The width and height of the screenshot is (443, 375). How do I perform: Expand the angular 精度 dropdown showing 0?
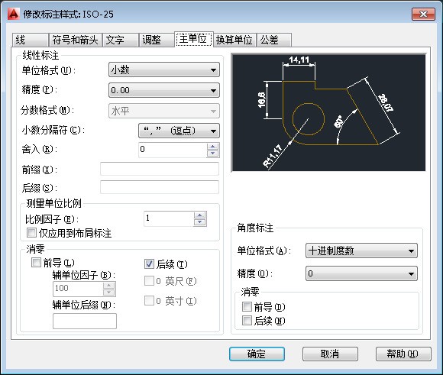361,273
